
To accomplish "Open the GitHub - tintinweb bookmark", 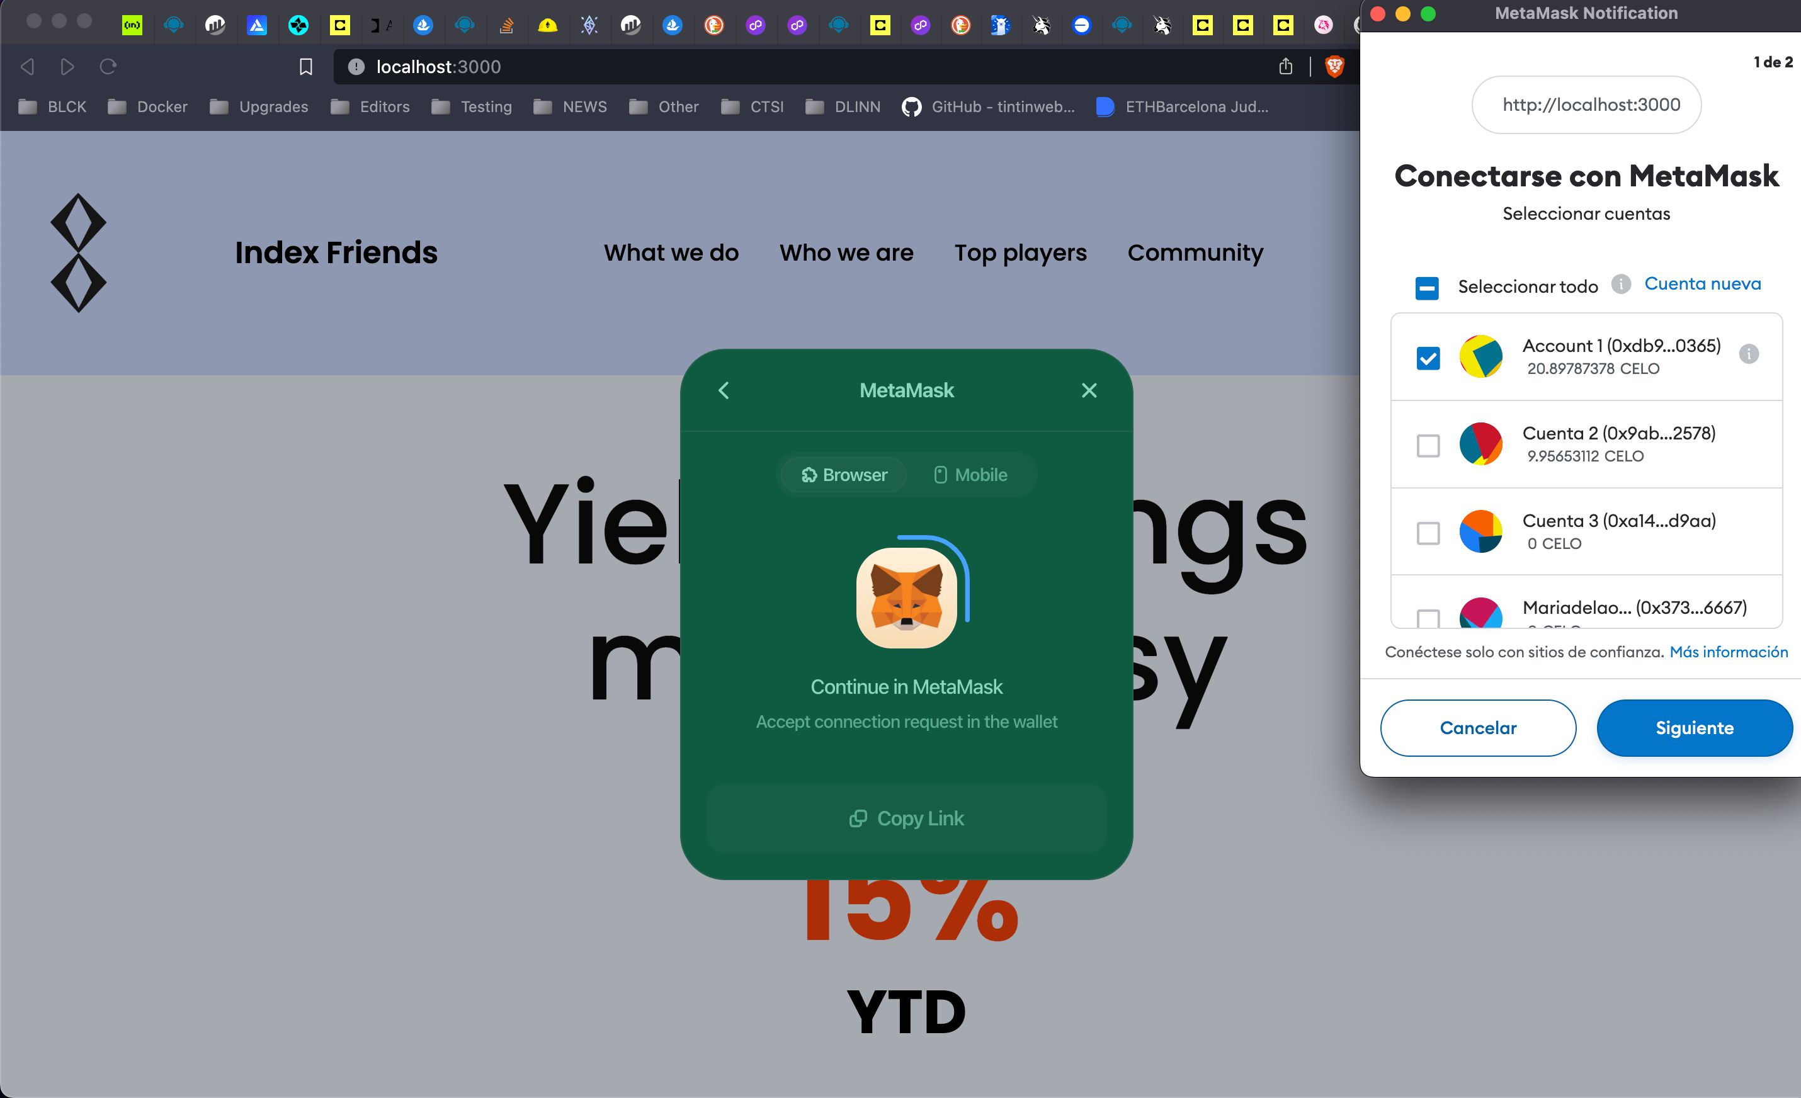I will [x=988, y=106].
